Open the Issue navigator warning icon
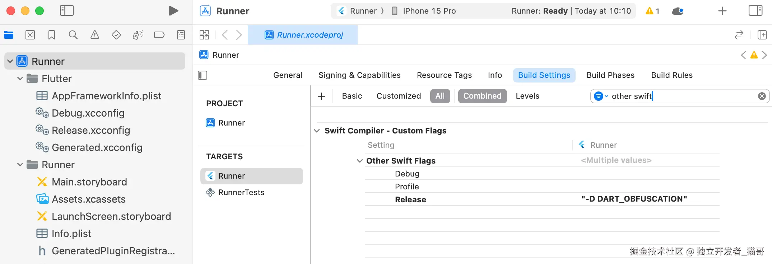The image size is (772, 264). pyautogui.click(x=95, y=35)
